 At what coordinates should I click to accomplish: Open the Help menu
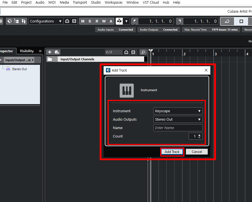coord(177,3)
